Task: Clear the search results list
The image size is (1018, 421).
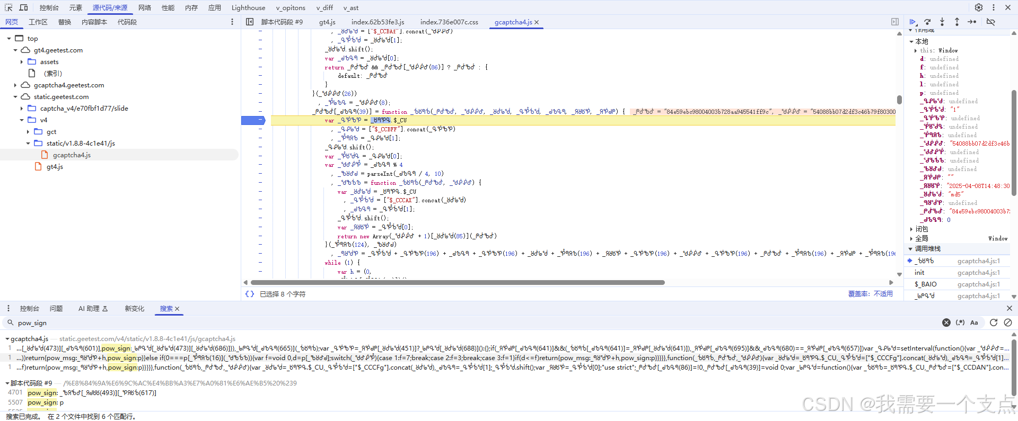Action: [x=1008, y=323]
